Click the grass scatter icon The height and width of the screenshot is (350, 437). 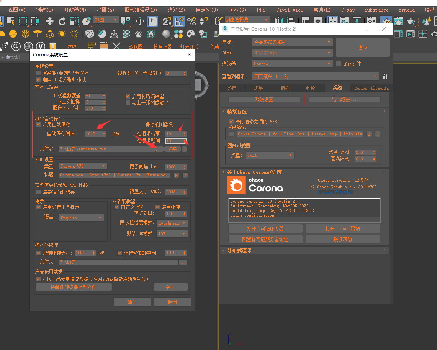139,34
